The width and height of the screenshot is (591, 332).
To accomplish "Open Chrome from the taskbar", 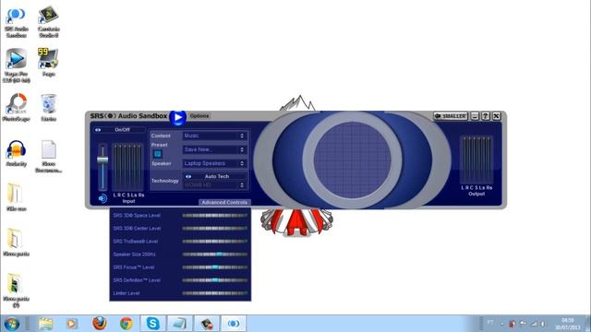I will click(x=127, y=324).
